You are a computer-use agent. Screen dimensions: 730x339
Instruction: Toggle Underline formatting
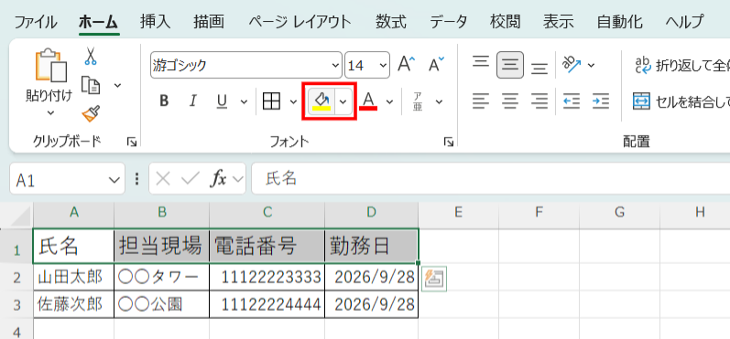(x=222, y=101)
